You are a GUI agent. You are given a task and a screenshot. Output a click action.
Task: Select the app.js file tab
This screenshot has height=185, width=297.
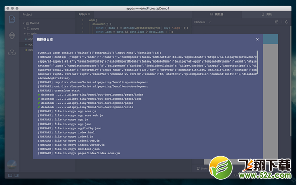(x=83, y=14)
